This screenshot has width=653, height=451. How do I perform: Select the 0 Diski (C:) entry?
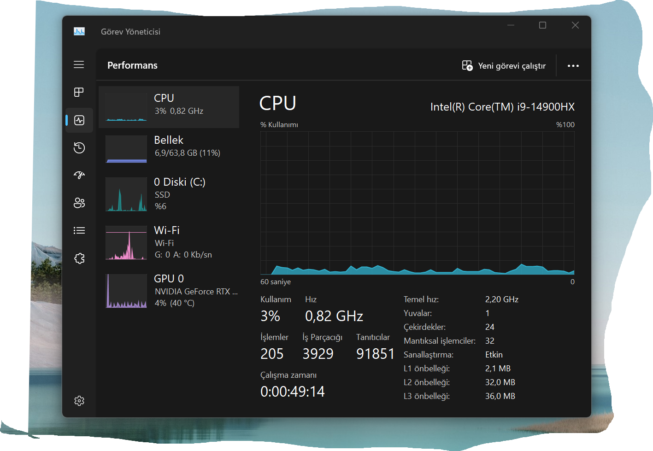click(x=169, y=194)
